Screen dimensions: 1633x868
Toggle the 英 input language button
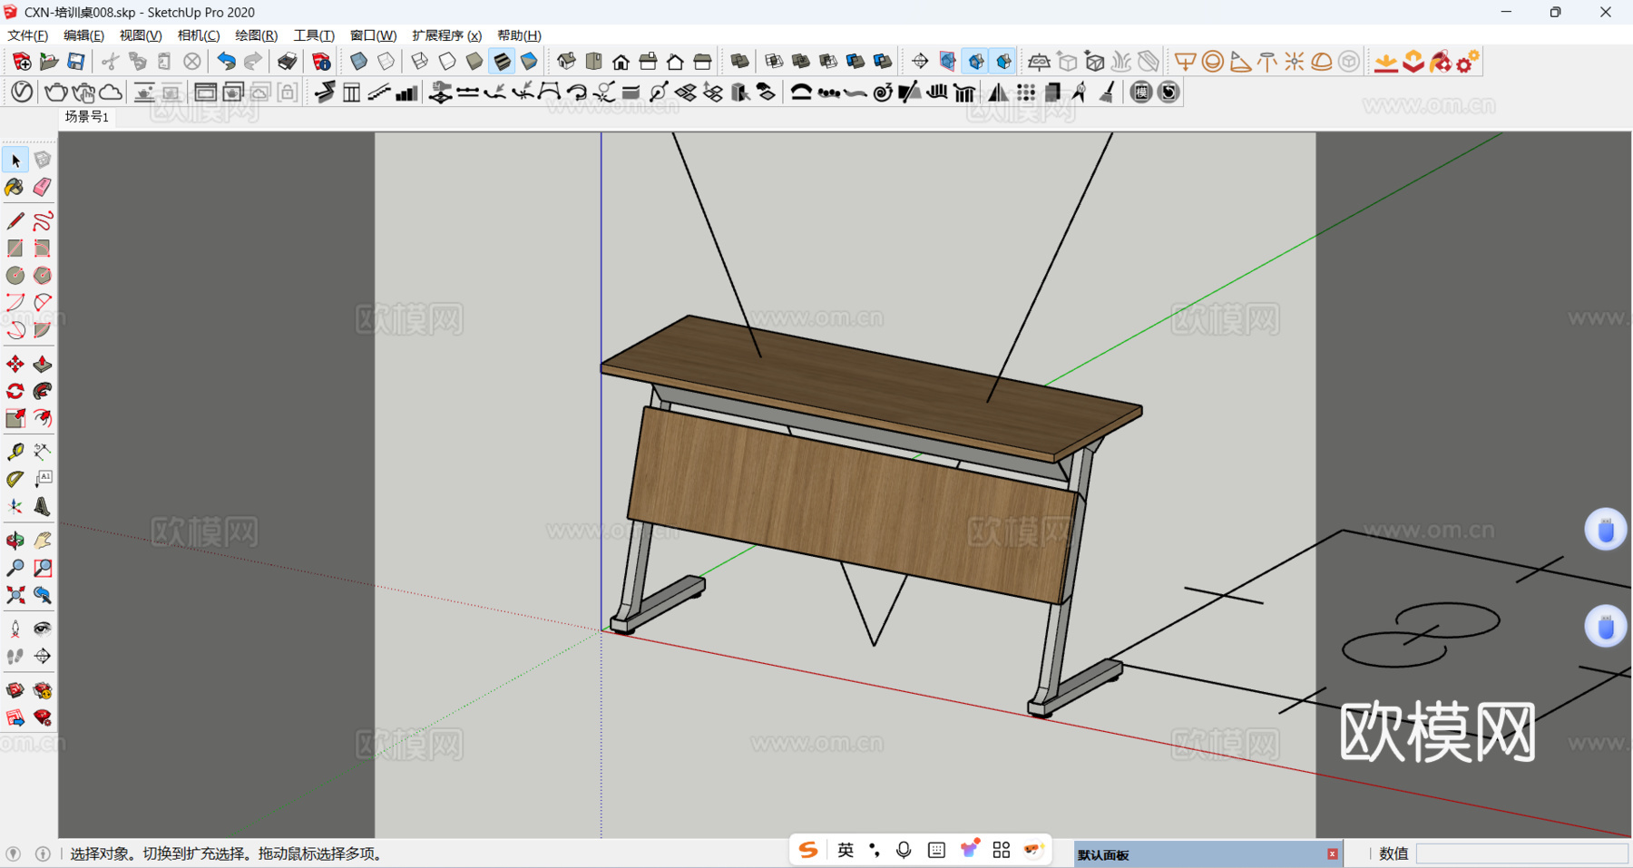pyautogui.click(x=846, y=850)
